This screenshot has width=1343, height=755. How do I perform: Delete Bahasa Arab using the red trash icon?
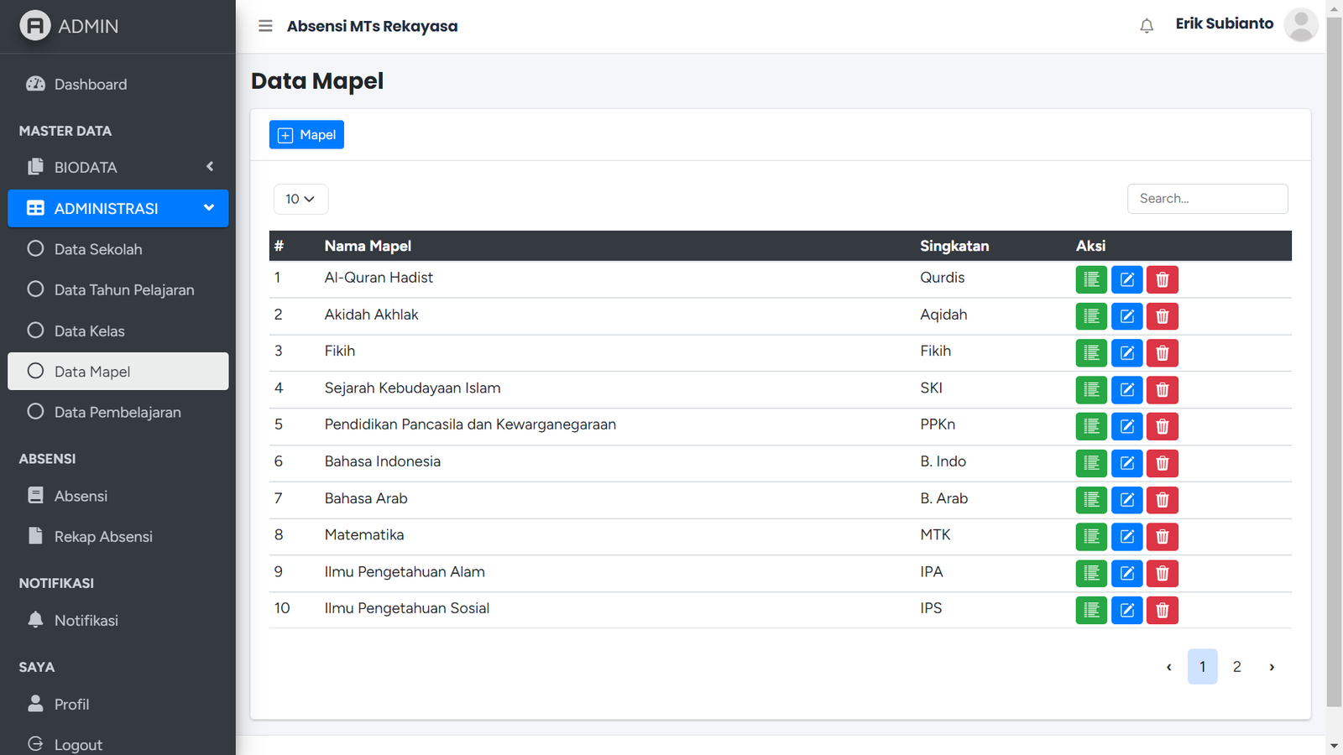1163,500
